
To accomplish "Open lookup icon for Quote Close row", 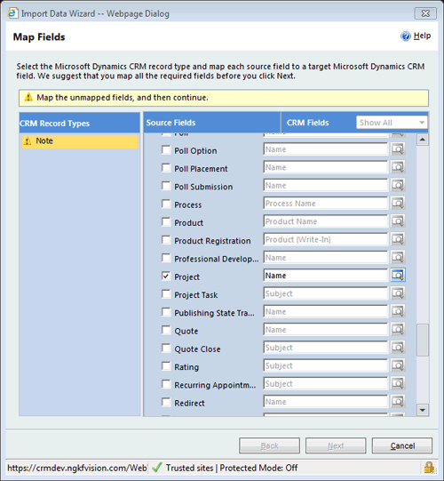I will 398,348.
